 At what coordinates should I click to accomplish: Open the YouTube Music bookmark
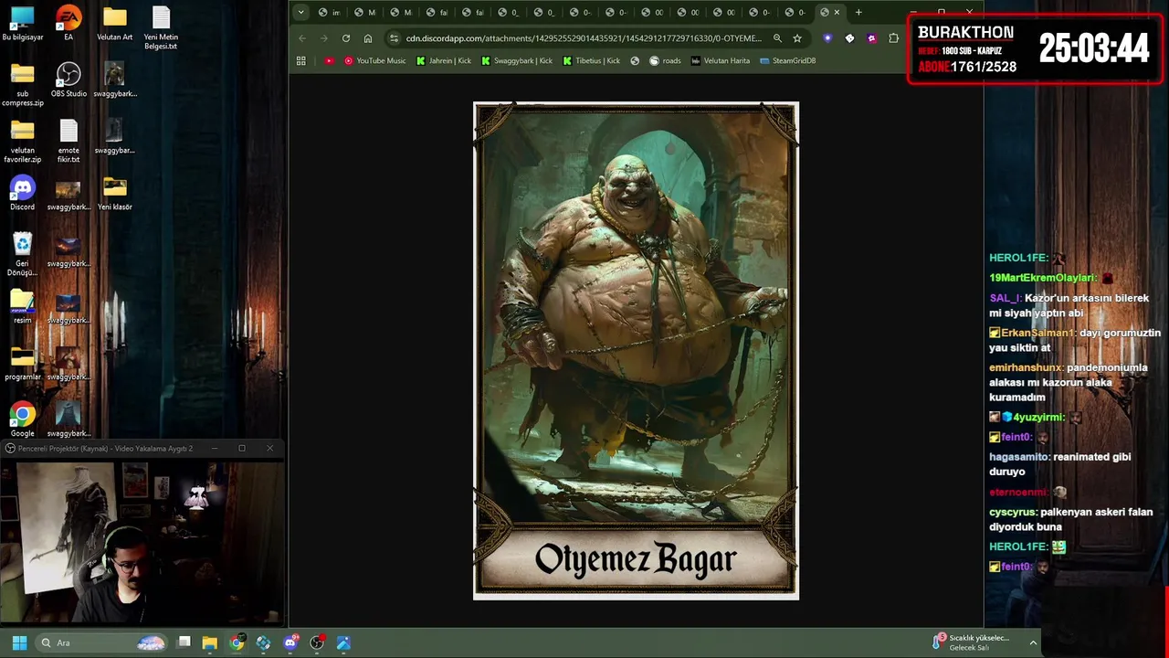click(x=375, y=60)
